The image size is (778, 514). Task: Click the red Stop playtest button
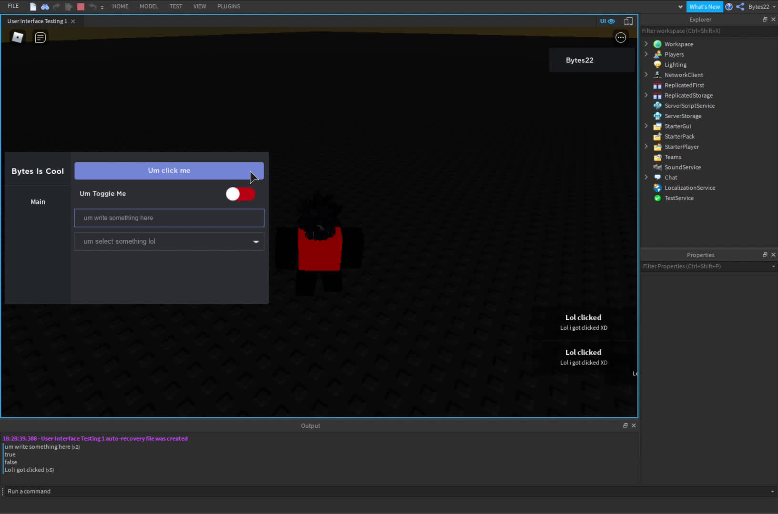(81, 7)
